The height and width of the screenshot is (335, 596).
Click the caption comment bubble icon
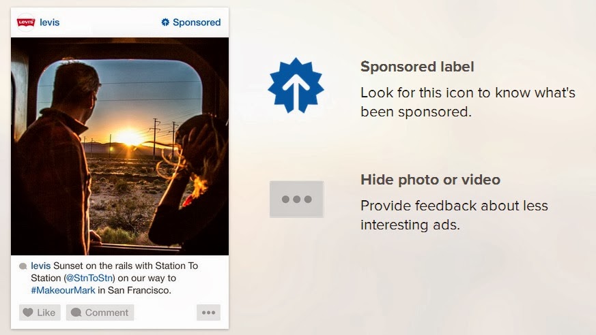23,266
